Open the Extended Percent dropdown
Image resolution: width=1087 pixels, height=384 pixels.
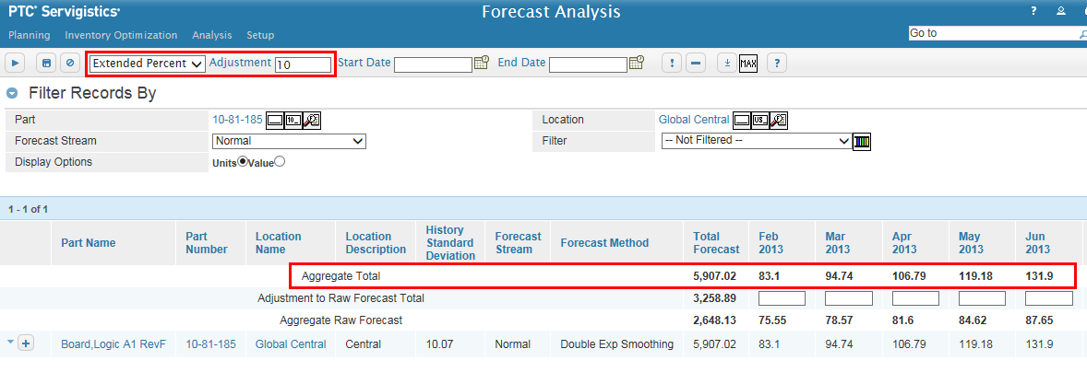click(x=147, y=64)
